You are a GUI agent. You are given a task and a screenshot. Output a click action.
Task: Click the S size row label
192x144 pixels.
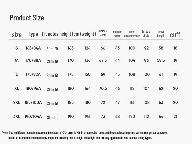17,48
